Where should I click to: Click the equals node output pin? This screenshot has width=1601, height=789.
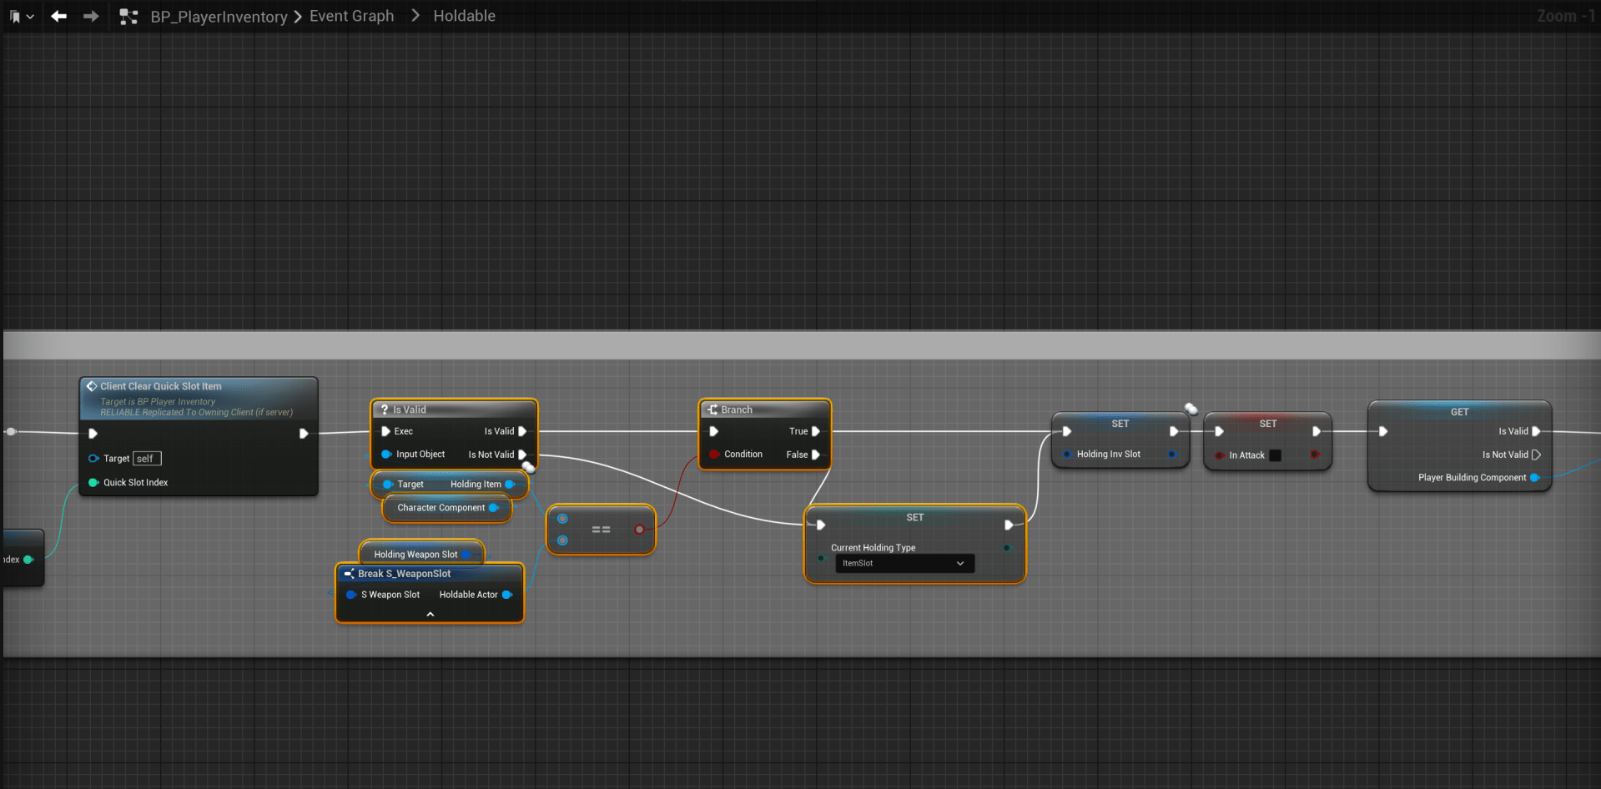[x=639, y=530]
